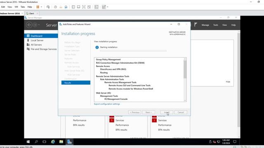Open the Windows Start menu
Screen dimensions: 264x148
coord(28,142)
